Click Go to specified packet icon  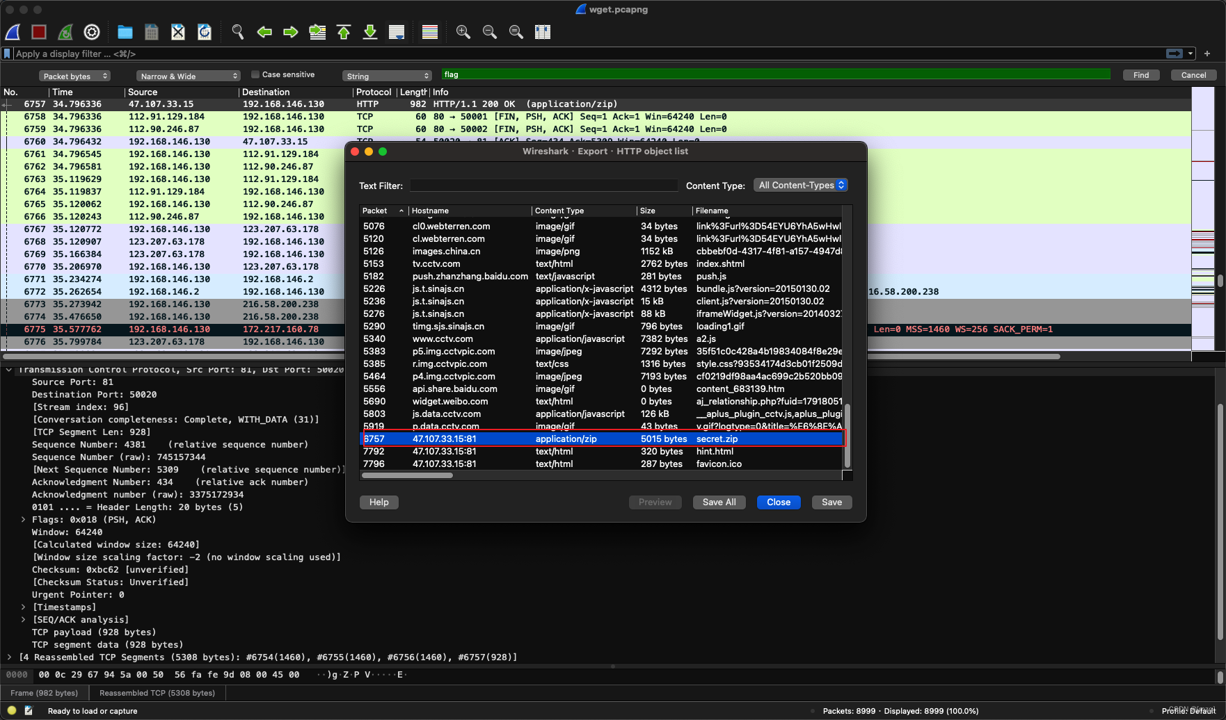[x=317, y=32]
